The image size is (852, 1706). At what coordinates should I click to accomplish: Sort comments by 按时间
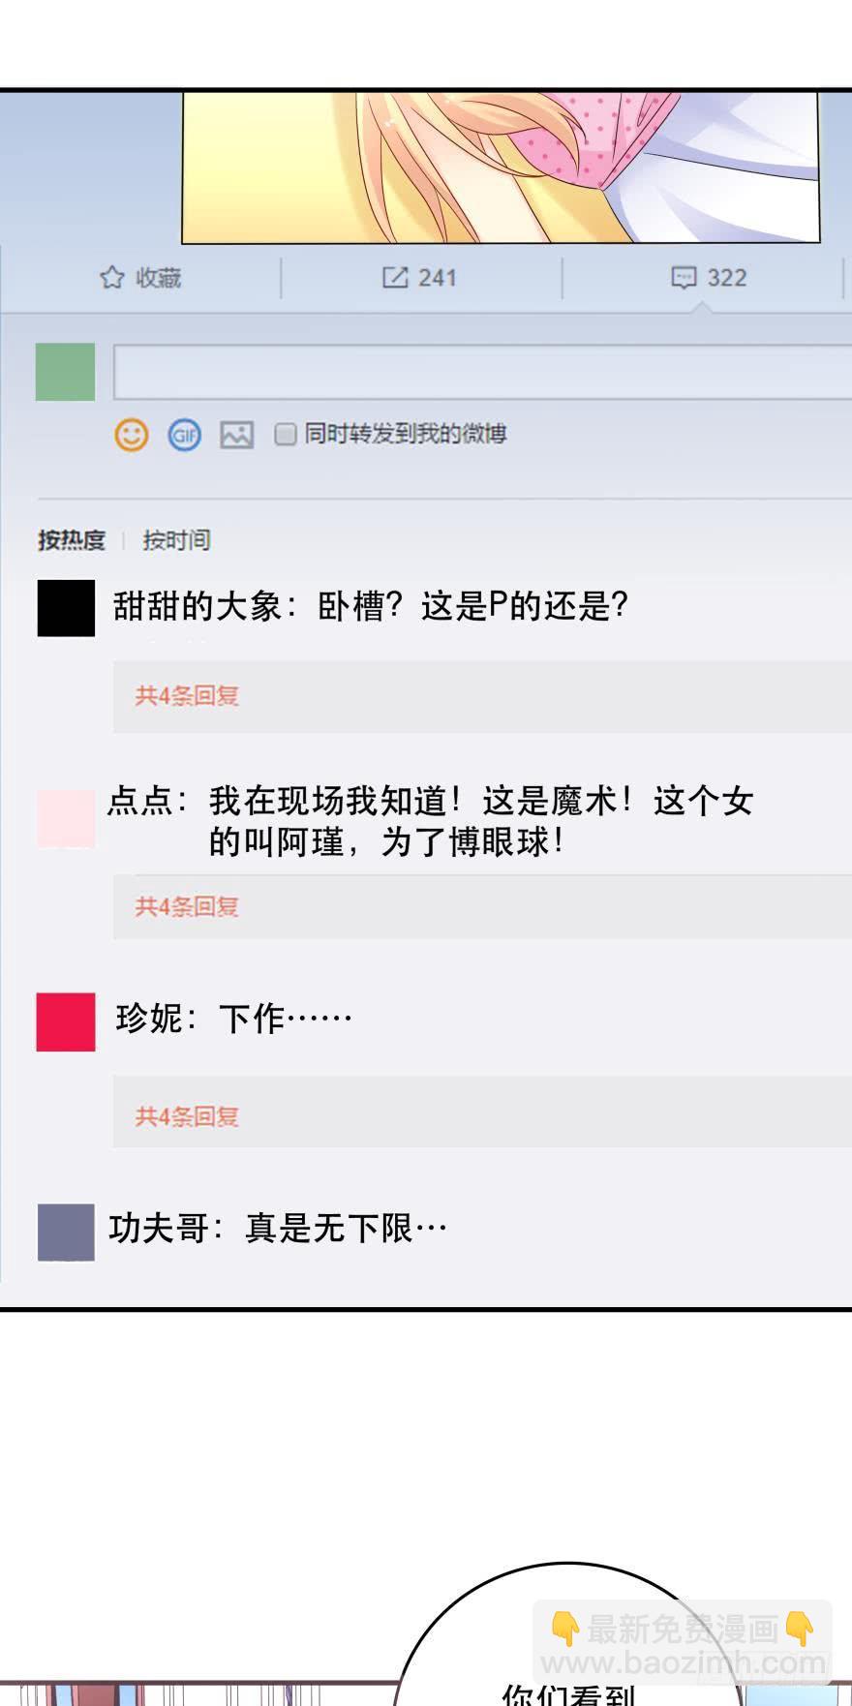[x=176, y=540]
